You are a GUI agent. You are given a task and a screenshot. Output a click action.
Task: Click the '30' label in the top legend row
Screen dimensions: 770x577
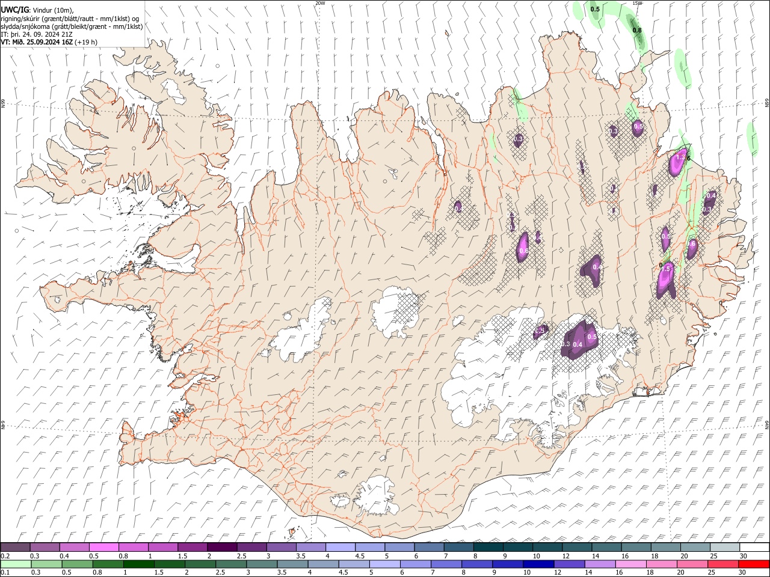pyautogui.click(x=744, y=556)
